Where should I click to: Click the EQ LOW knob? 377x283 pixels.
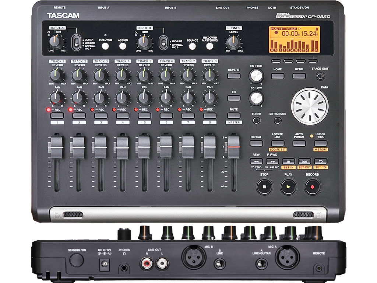256,98
